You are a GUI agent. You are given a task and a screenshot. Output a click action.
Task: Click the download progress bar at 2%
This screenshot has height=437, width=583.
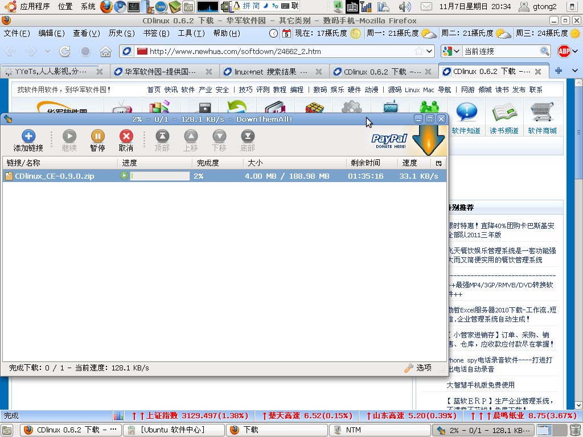pos(160,176)
